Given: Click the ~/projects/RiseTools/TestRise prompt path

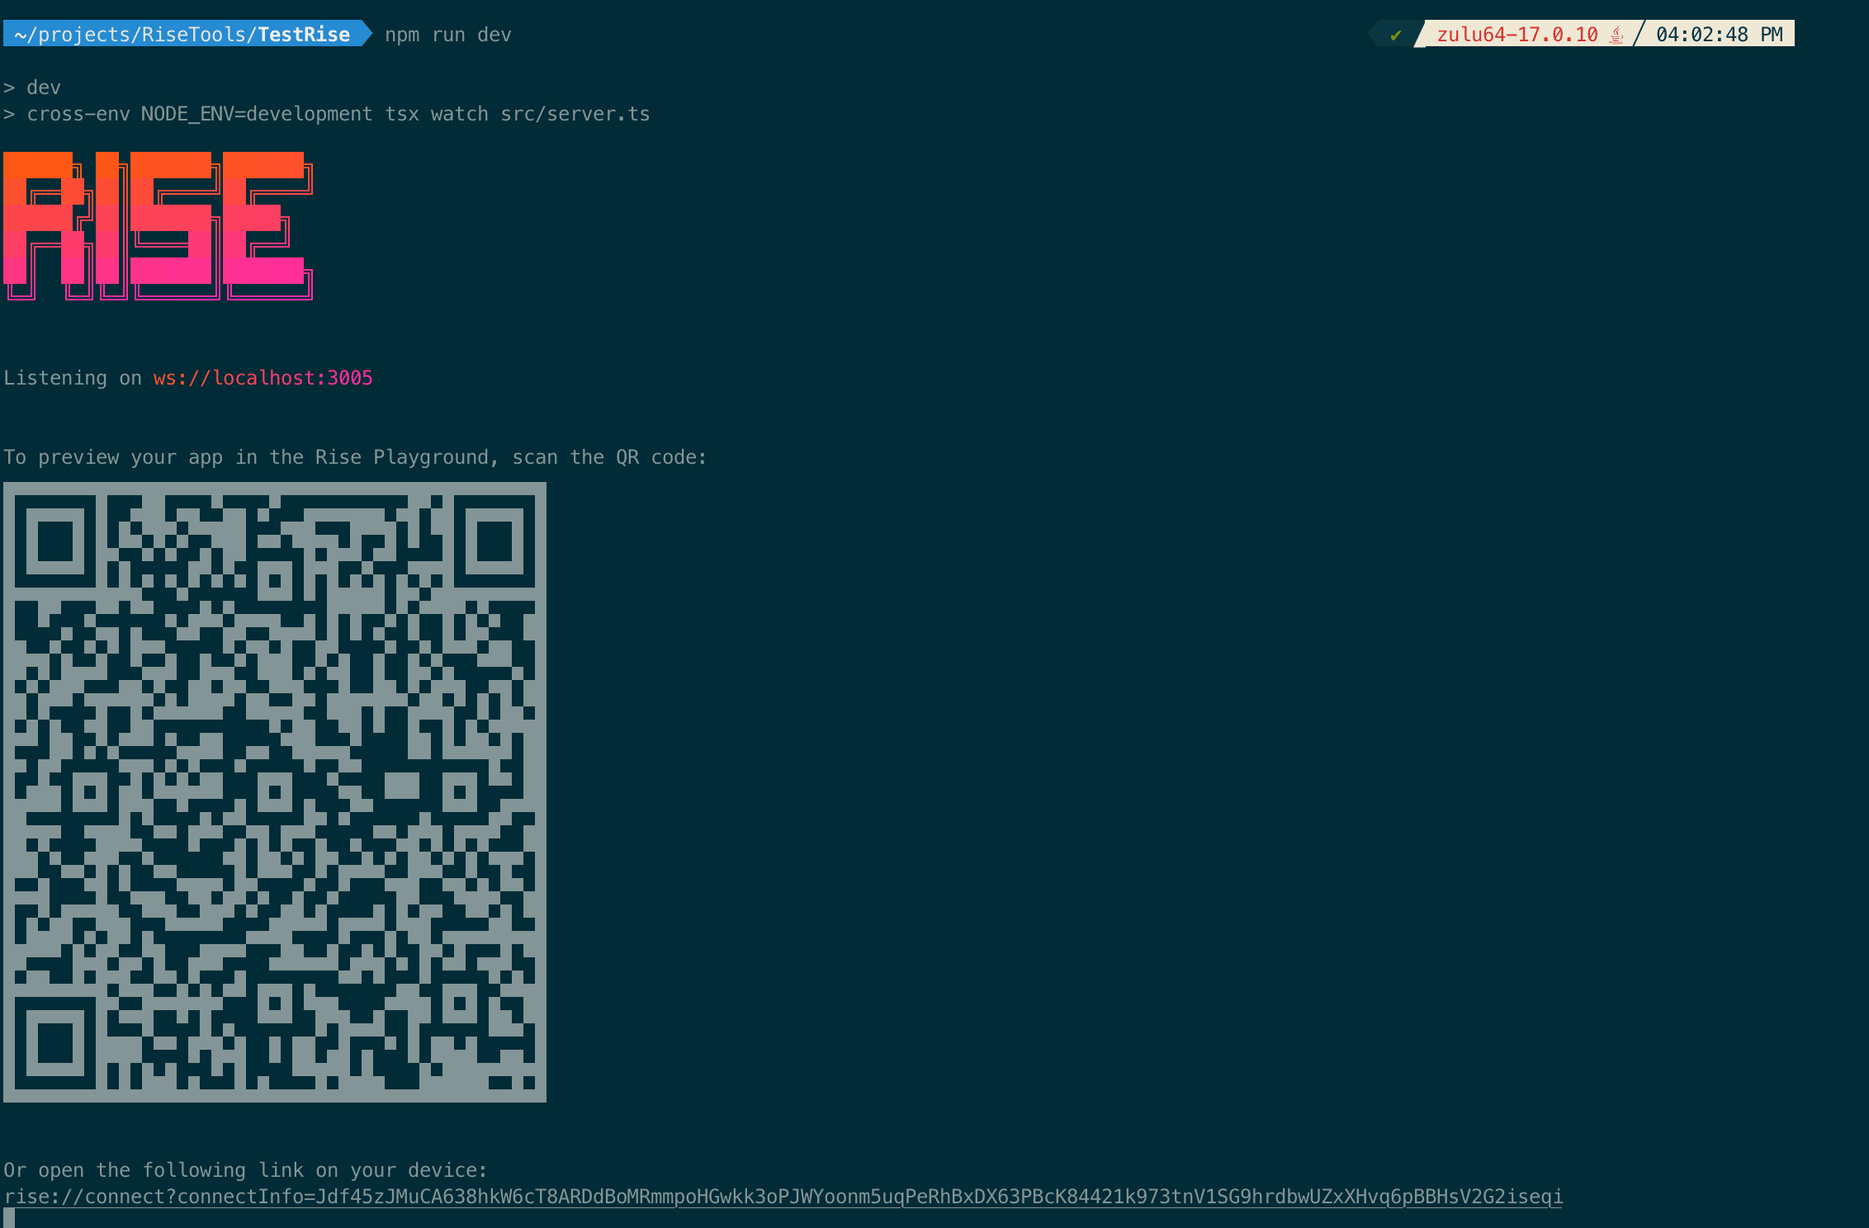Looking at the screenshot, I should [x=182, y=35].
